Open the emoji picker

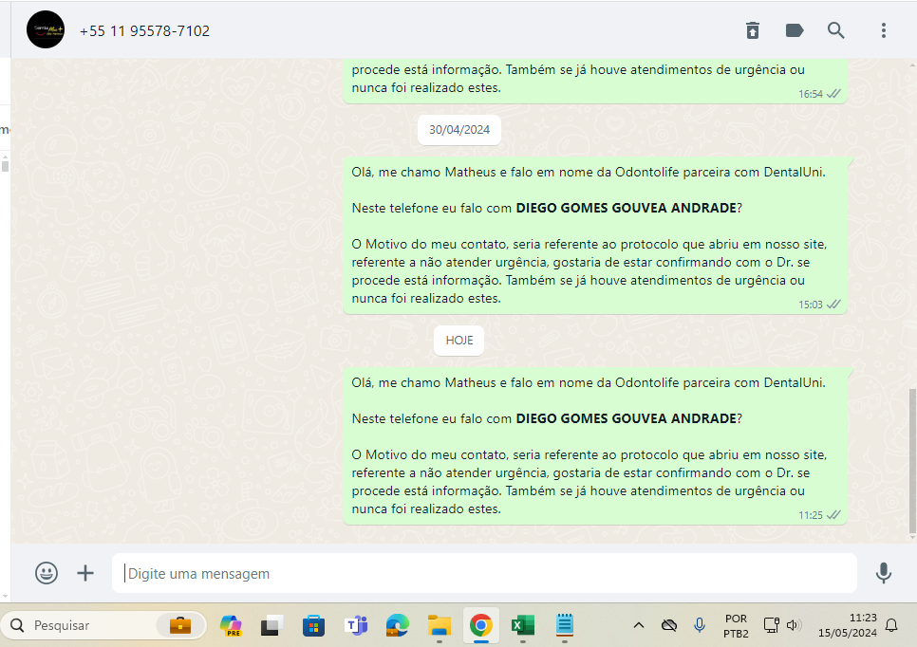click(47, 573)
